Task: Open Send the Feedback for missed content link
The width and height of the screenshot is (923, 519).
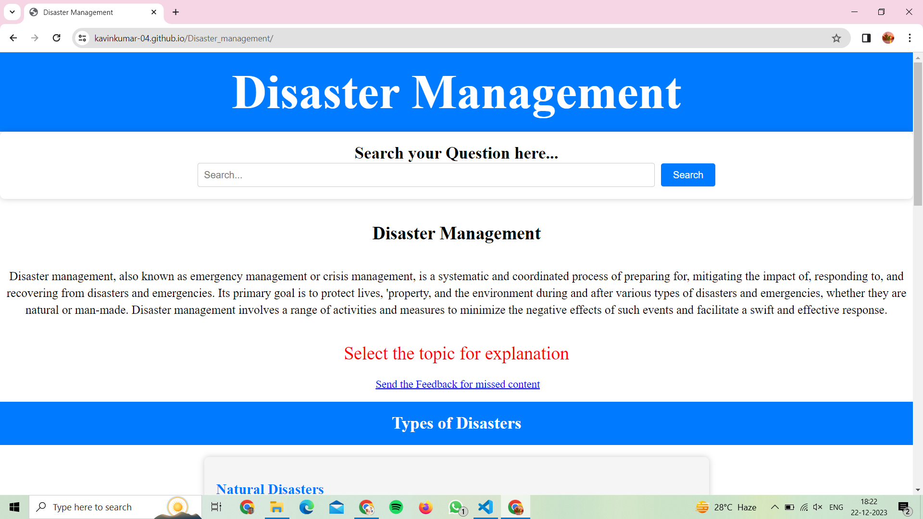Action: point(457,384)
